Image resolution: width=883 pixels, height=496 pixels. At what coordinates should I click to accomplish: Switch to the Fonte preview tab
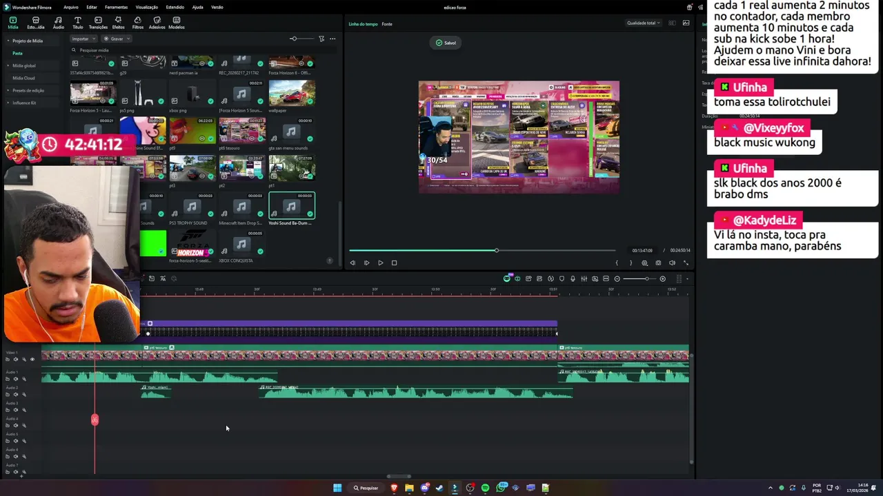tap(387, 24)
